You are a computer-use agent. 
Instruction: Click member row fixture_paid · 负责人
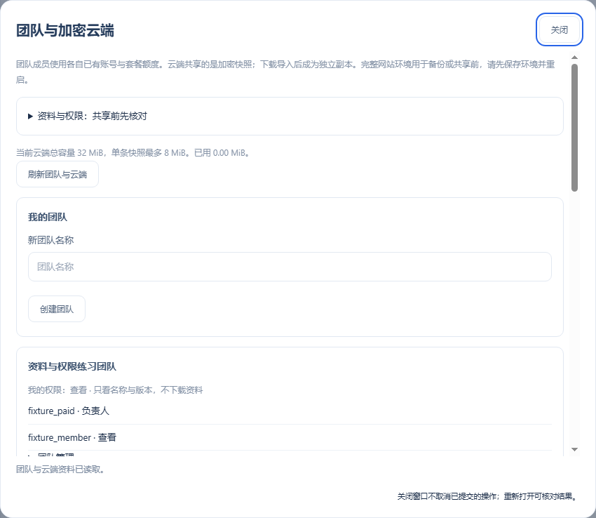tap(290, 411)
